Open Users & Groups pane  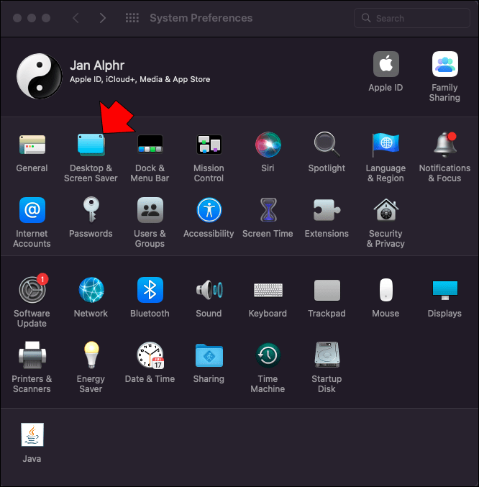(x=150, y=210)
